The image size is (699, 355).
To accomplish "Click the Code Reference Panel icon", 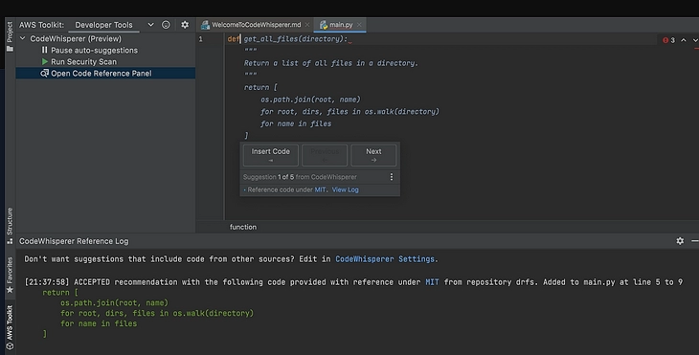I will (x=45, y=74).
